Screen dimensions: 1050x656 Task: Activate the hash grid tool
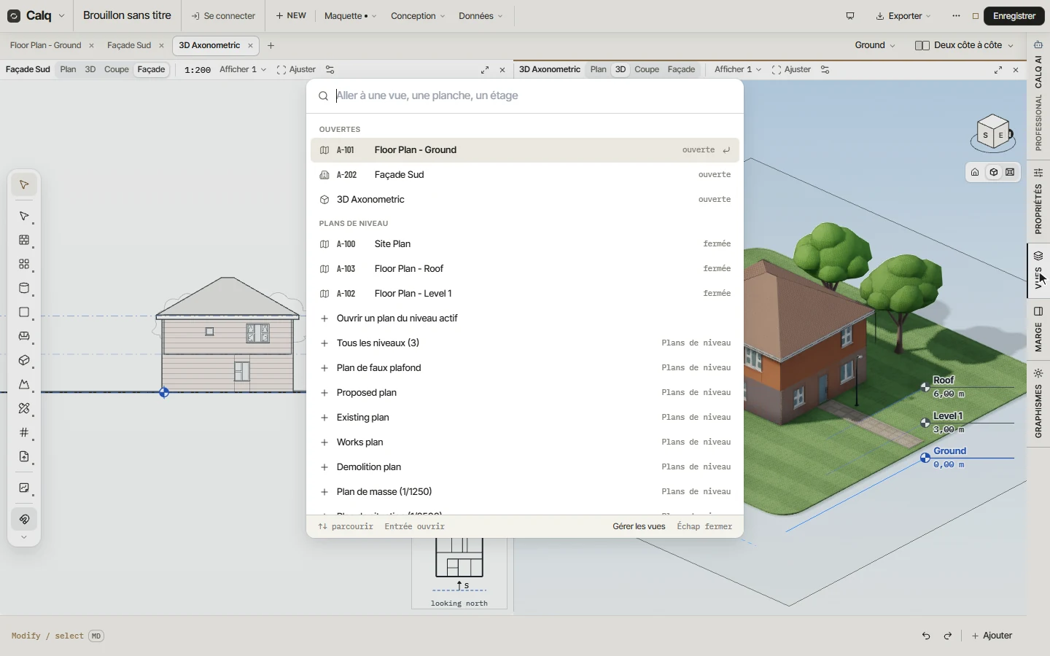tap(24, 432)
